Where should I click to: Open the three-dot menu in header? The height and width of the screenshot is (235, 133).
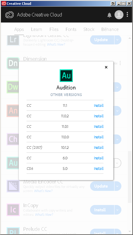pyautogui.click(x=127, y=14)
